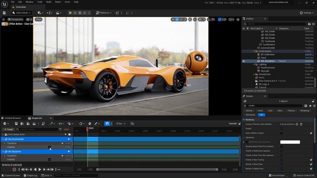Switch to the Content Browser tab
Viewport: 317px width, 178px height.
tap(11, 118)
